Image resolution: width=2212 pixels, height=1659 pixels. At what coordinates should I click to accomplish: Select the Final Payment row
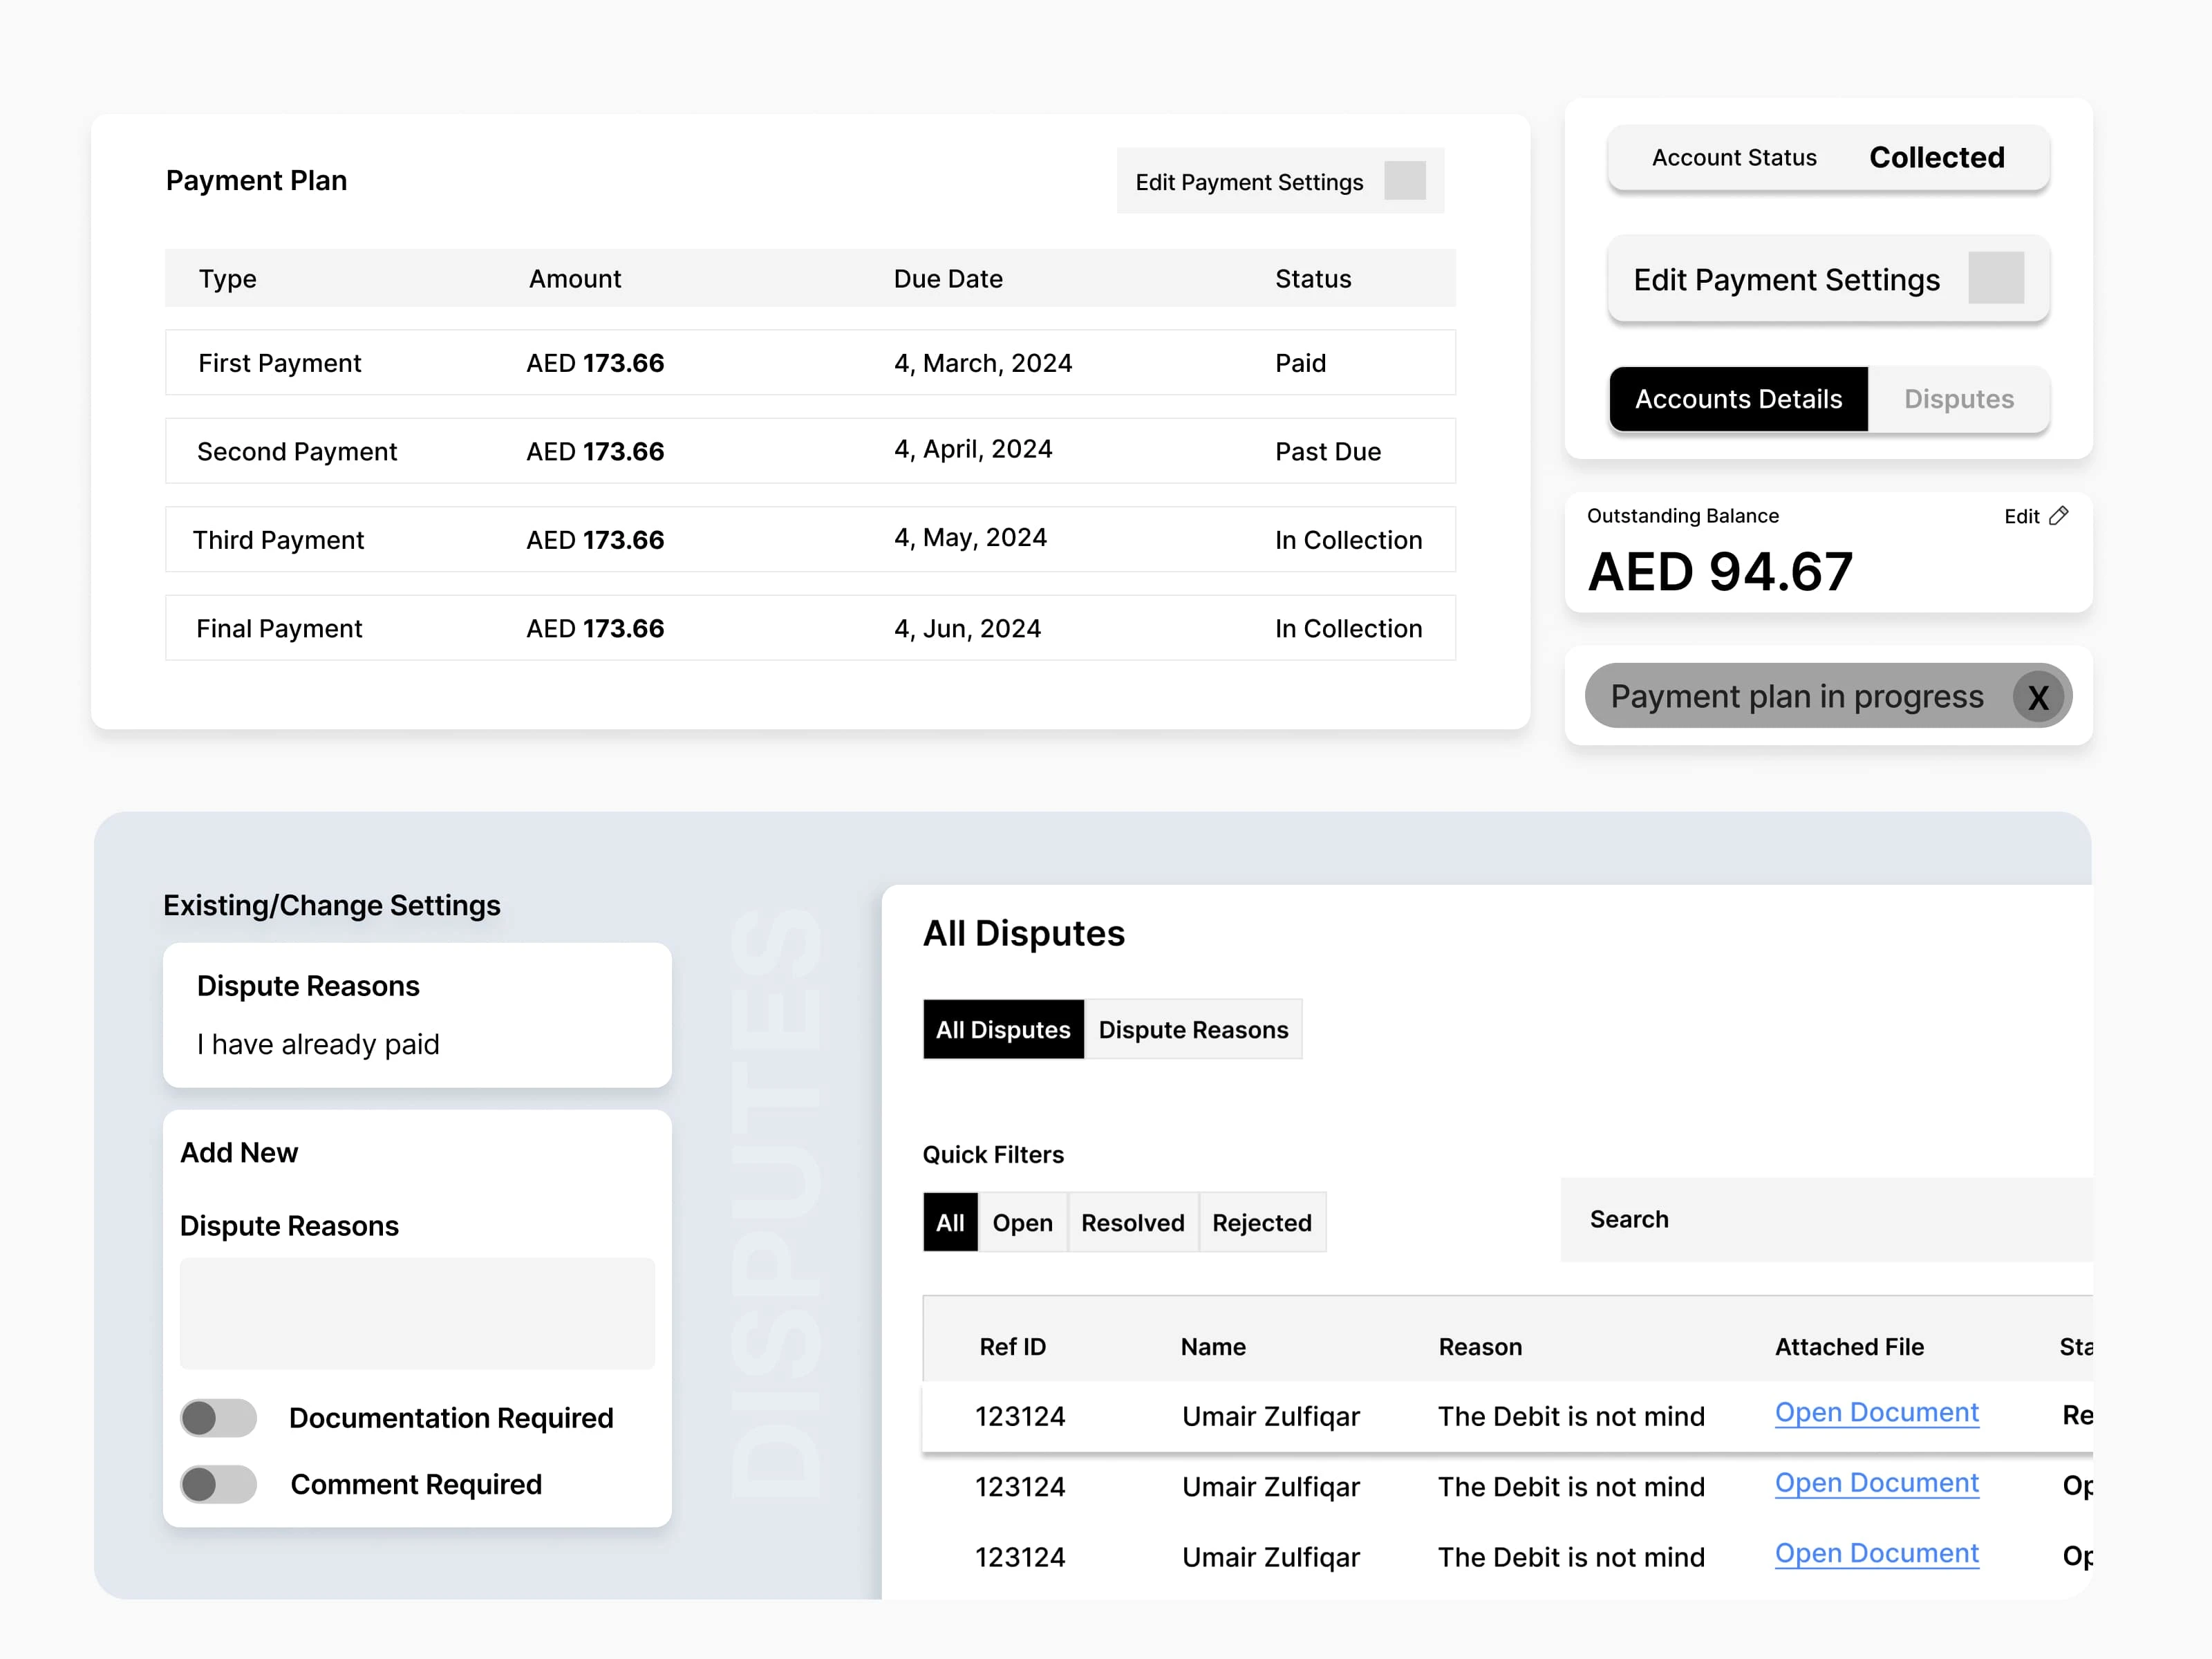tap(810, 628)
